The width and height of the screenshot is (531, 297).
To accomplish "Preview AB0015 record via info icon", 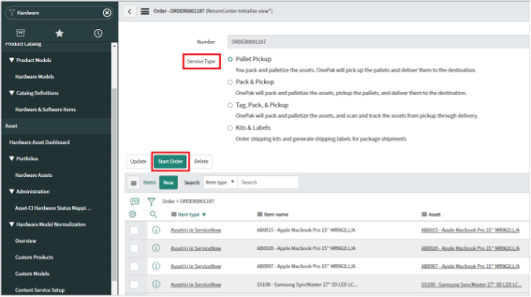I will click(156, 230).
